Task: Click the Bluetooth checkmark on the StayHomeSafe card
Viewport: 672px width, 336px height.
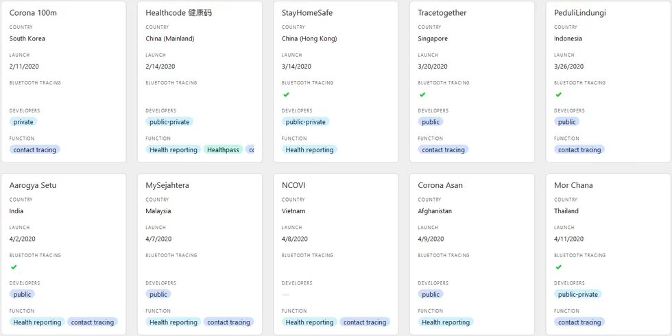Action: [287, 95]
